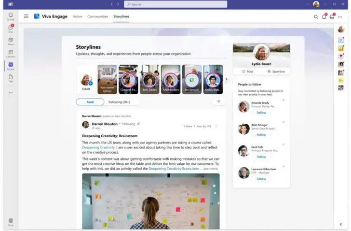
Task: Open the Teams section icon in sidebar
Action: click(11, 41)
